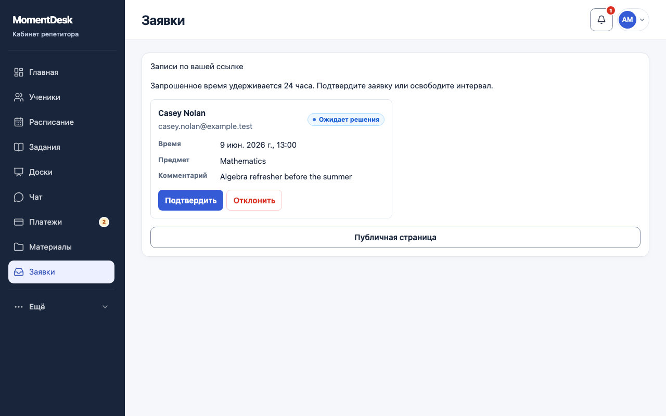Open the Расписание section
666x416 pixels.
coord(61,122)
